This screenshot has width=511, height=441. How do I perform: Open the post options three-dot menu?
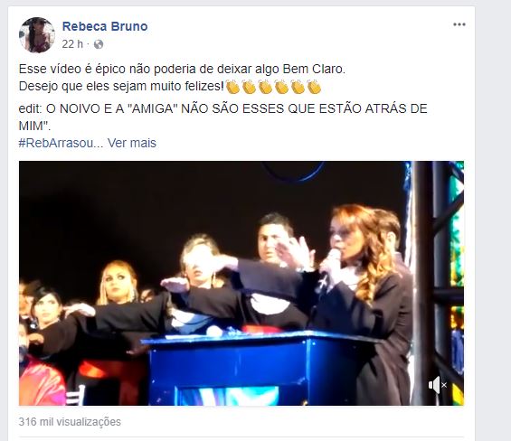point(459,24)
